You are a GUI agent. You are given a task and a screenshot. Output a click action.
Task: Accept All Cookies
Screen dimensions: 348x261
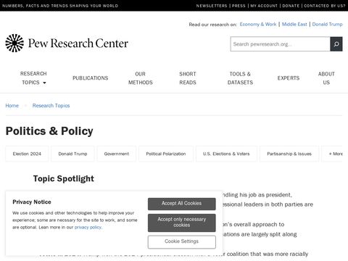(x=182, y=204)
